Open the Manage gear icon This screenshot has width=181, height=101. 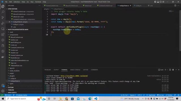point(3,91)
